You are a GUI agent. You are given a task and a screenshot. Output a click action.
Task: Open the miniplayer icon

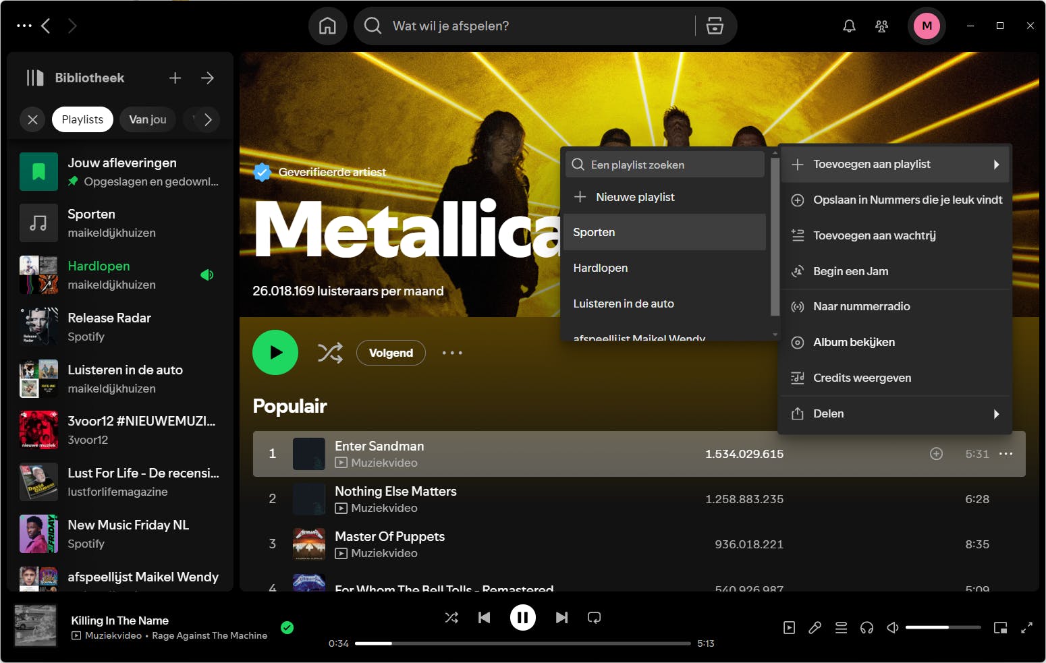coord(1000,628)
